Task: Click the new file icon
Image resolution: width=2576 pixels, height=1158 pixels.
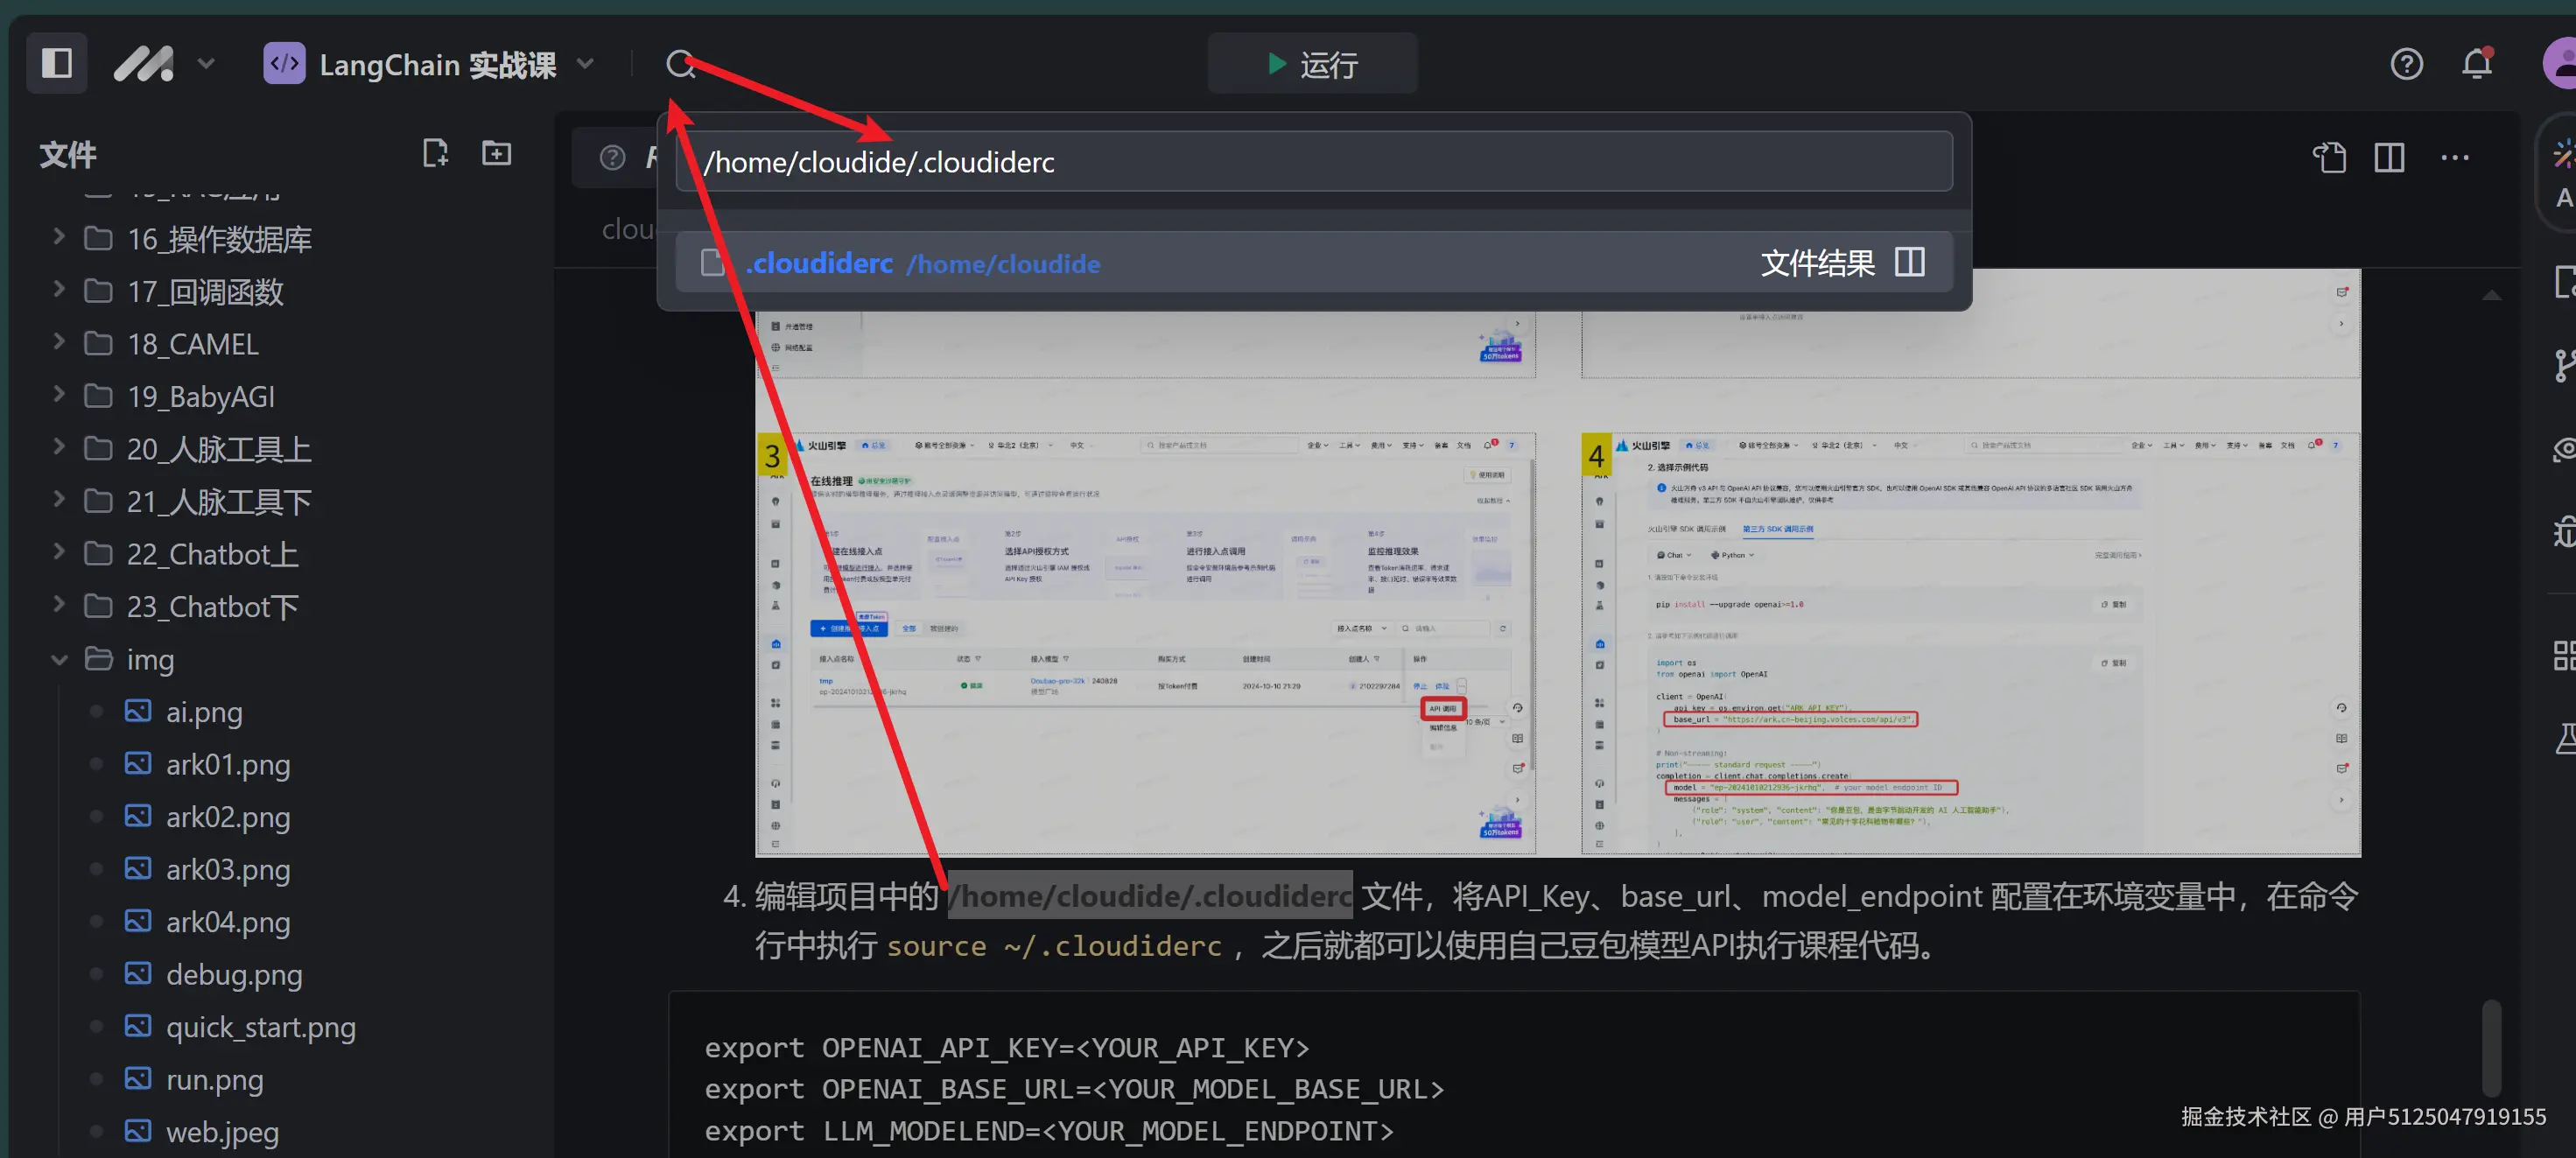Action: [x=435, y=153]
